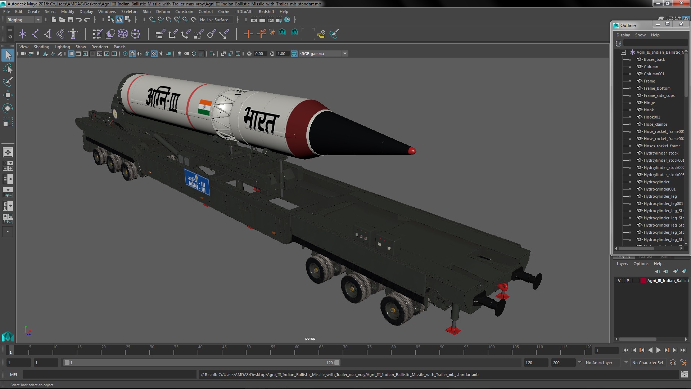
Task: Click the Save Scene disk icon
Action: click(x=71, y=20)
